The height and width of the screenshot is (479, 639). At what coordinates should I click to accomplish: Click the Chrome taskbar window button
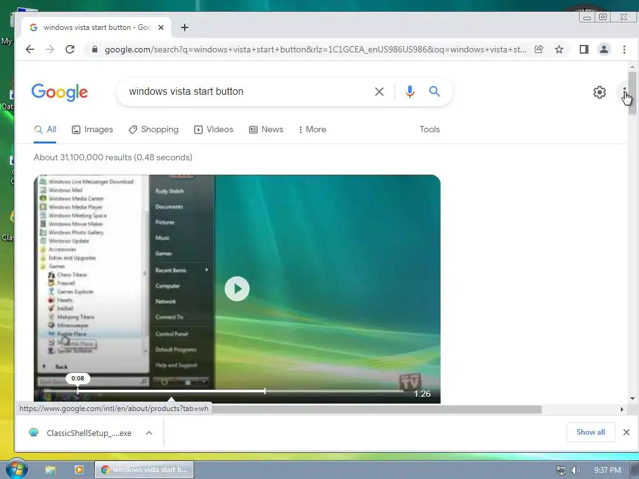click(144, 470)
